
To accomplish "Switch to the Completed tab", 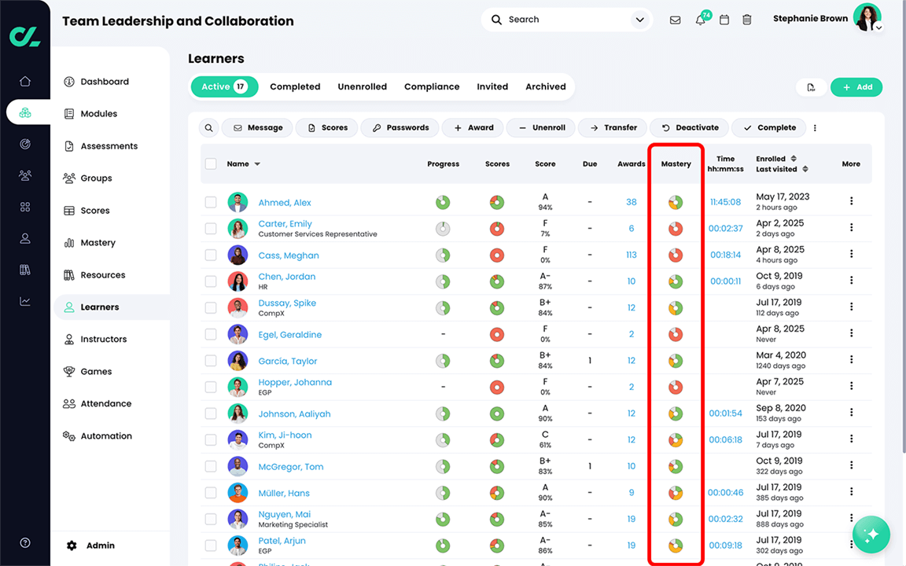I will pyautogui.click(x=295, y=86).
